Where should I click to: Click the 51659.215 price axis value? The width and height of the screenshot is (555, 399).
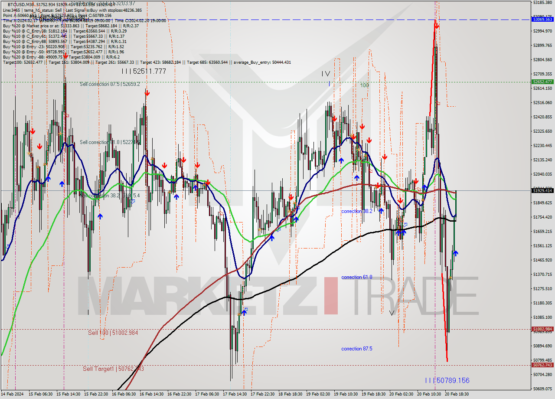542,232
